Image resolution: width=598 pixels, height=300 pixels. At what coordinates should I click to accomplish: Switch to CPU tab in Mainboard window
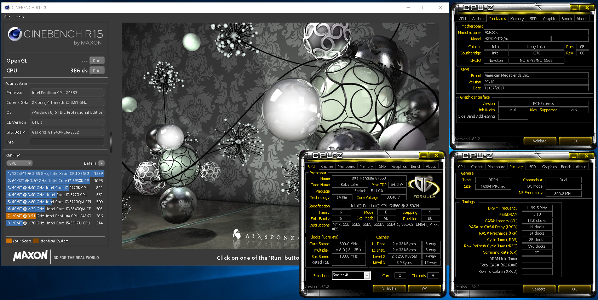coord(462,19)
